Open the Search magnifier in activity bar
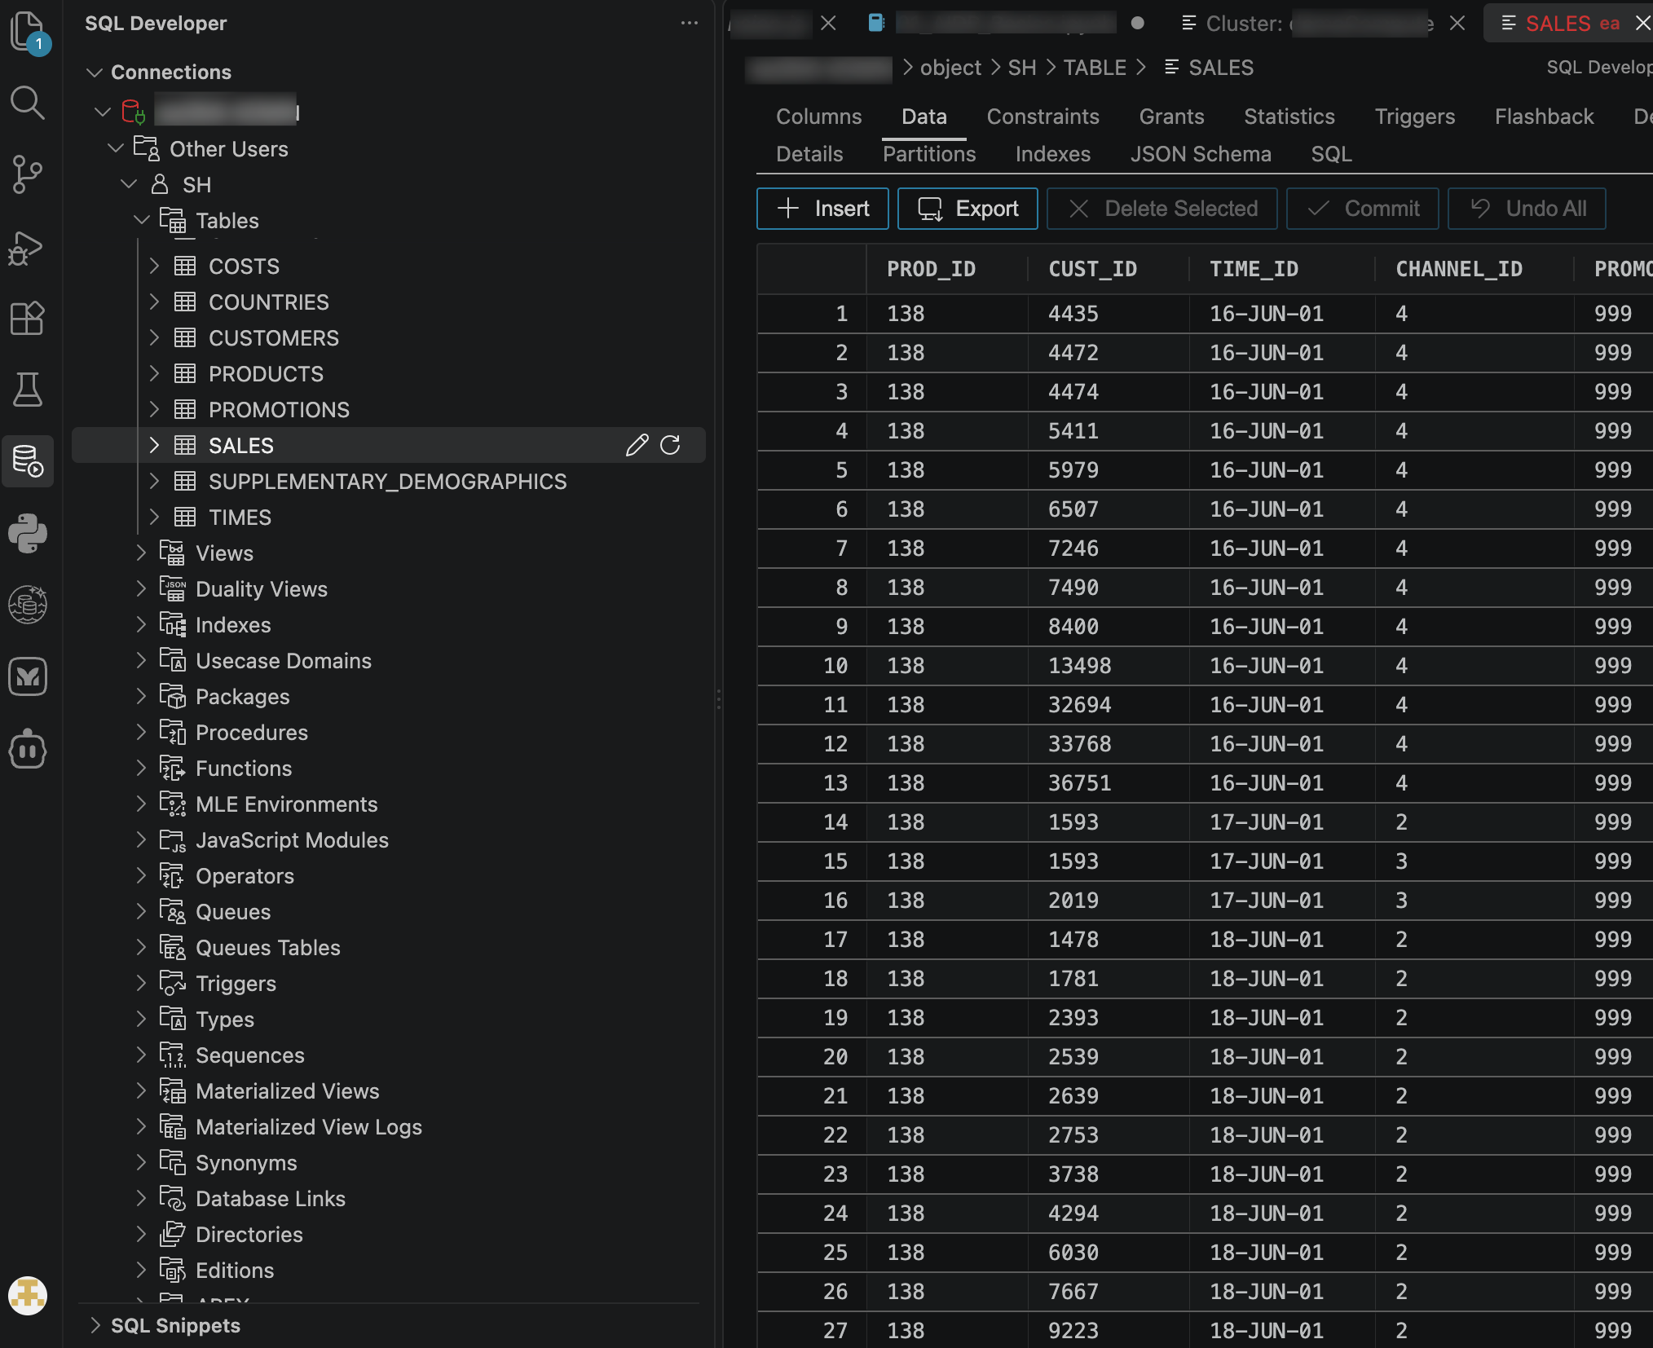Image resolution: width=1653 pixels, height=1348 pixels. click(28, 103)
